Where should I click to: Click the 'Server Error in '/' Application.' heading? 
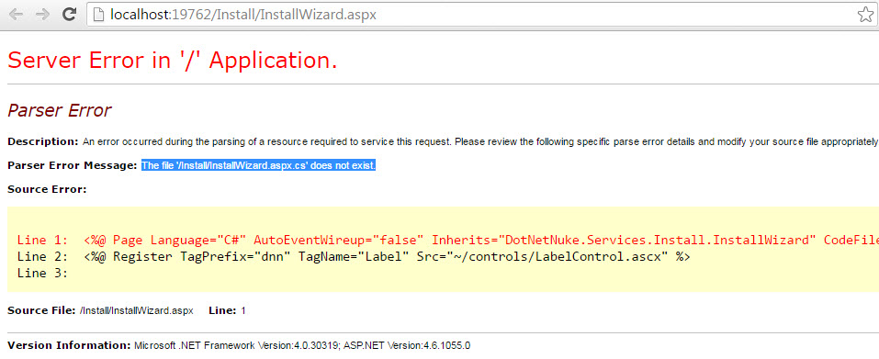click(173, 60)
